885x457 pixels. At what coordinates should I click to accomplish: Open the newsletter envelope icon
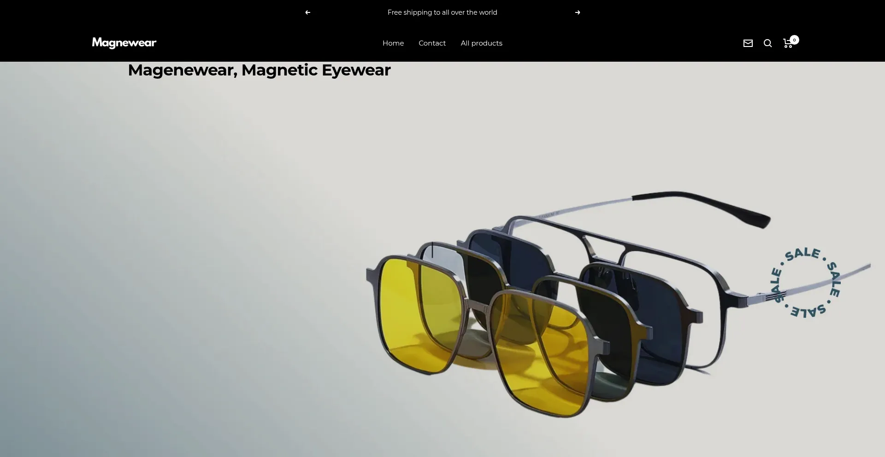tap(748, 43)
